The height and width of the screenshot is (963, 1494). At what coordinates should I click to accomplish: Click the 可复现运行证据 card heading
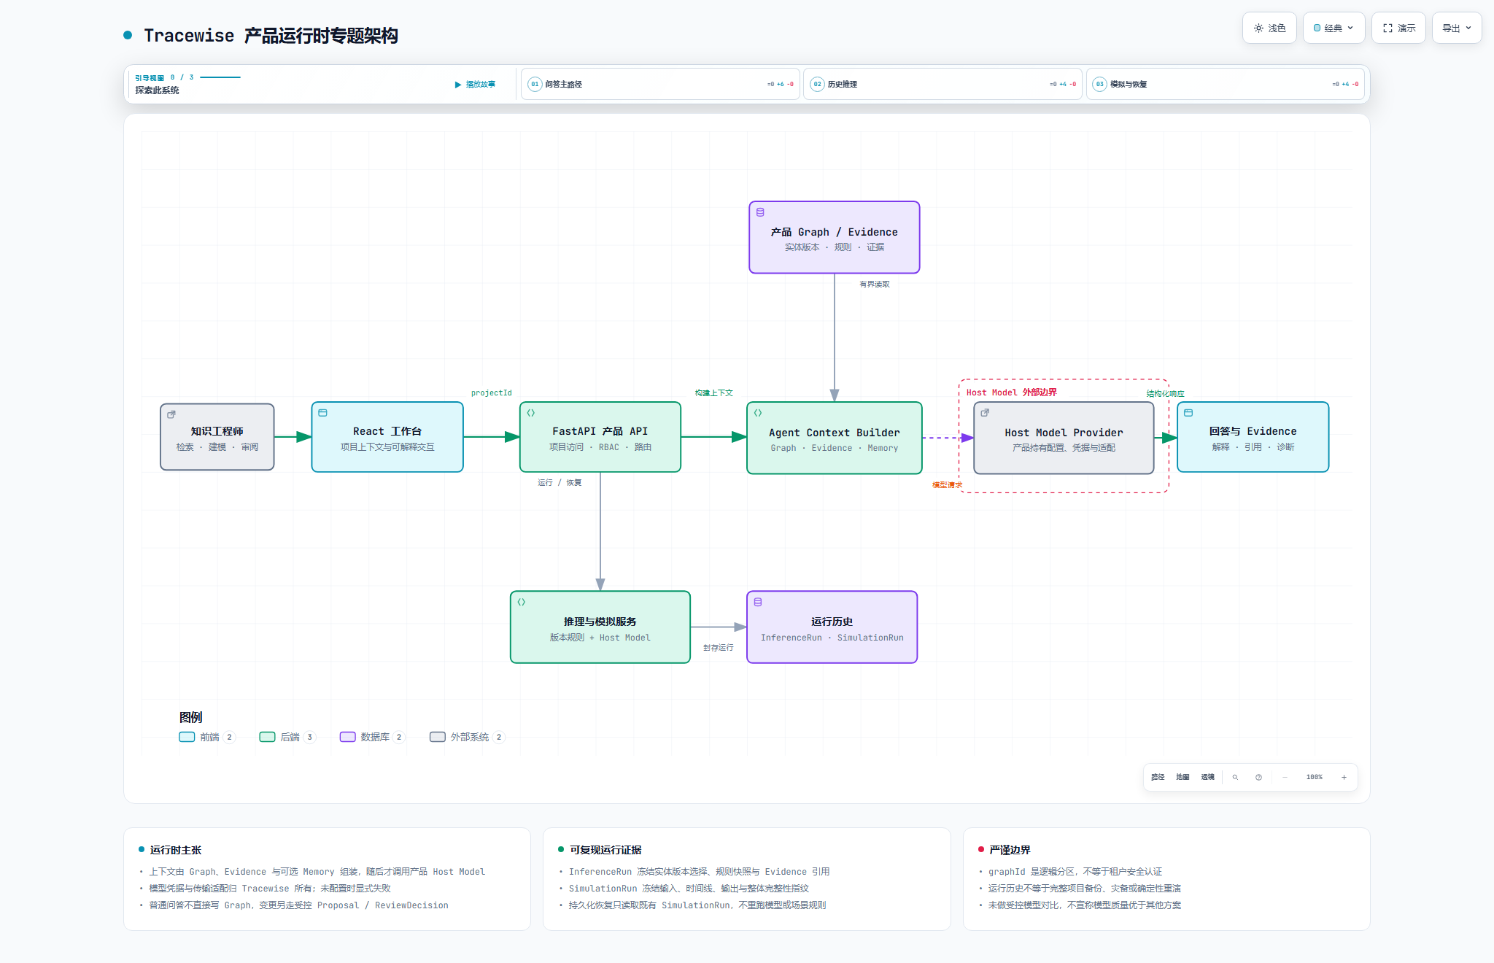(605, 850)
